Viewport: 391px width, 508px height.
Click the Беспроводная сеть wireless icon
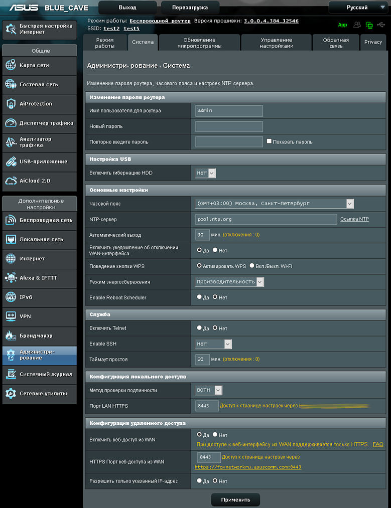[11, 220]
